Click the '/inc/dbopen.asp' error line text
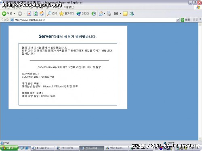This screenshot has width=202, height=151. (x=69, y=67)
